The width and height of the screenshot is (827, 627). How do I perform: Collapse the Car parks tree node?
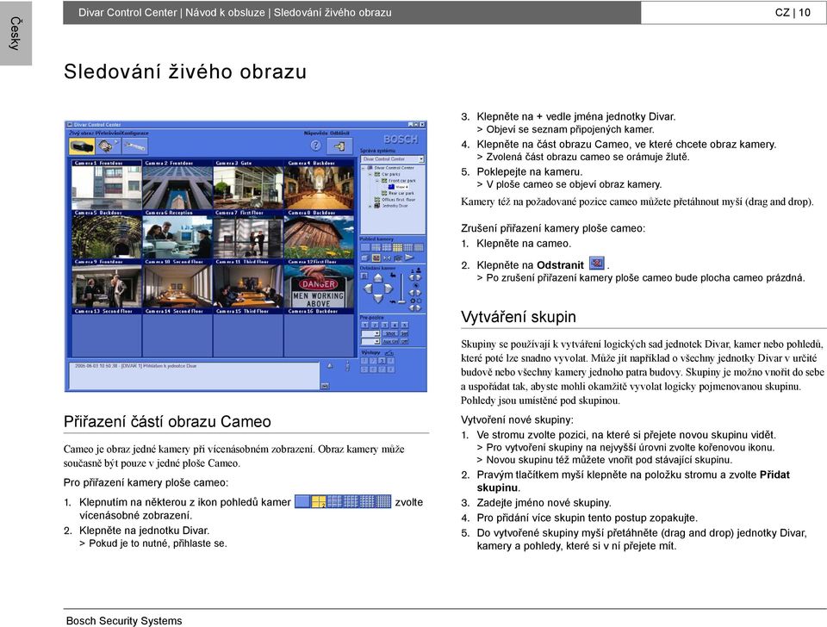coord(370,174)
